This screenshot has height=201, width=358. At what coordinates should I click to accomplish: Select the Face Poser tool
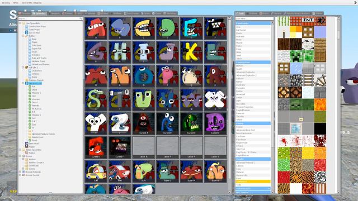253,140
